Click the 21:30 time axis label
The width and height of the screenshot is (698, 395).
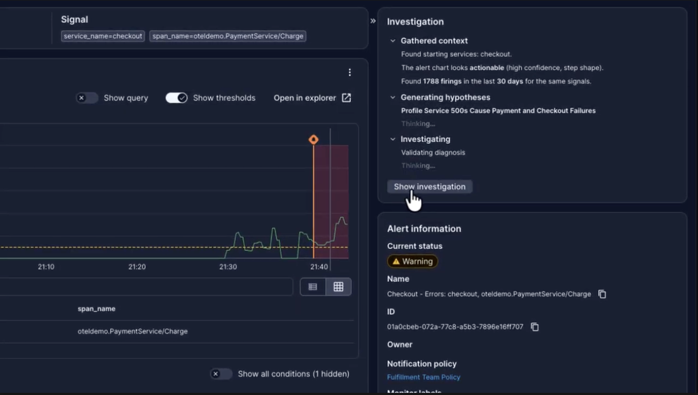click(x=228, y=267)
